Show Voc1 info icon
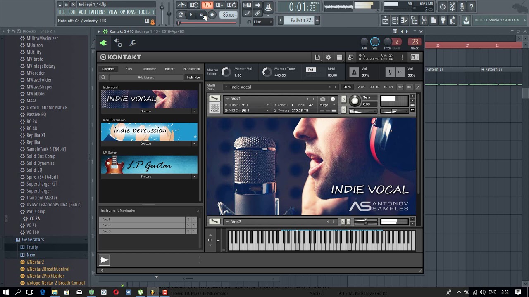529x297 pixels. pyautogui.click(x=333, y=99)
